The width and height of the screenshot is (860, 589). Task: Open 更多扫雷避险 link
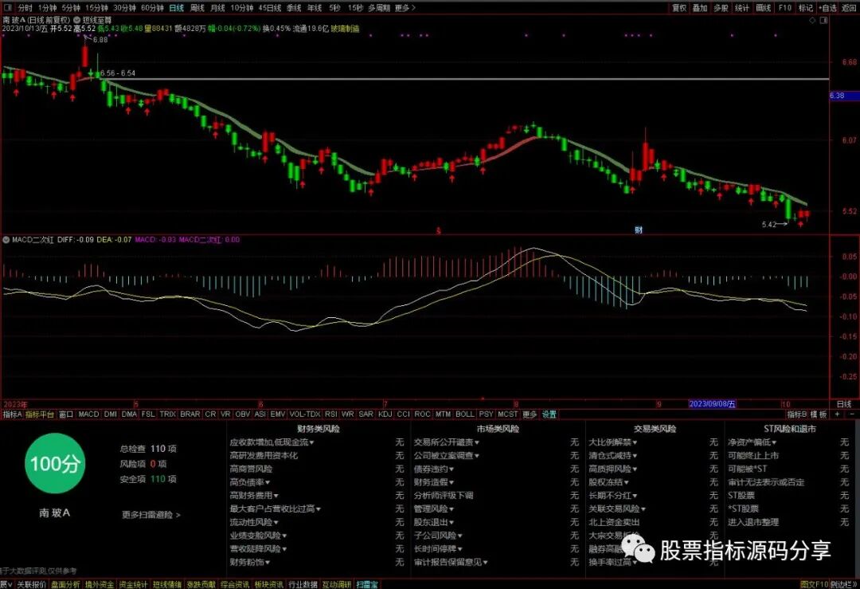(150, 515)
